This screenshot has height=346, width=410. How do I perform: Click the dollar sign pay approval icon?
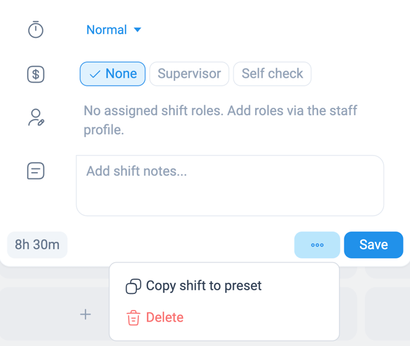pos(35,74)
